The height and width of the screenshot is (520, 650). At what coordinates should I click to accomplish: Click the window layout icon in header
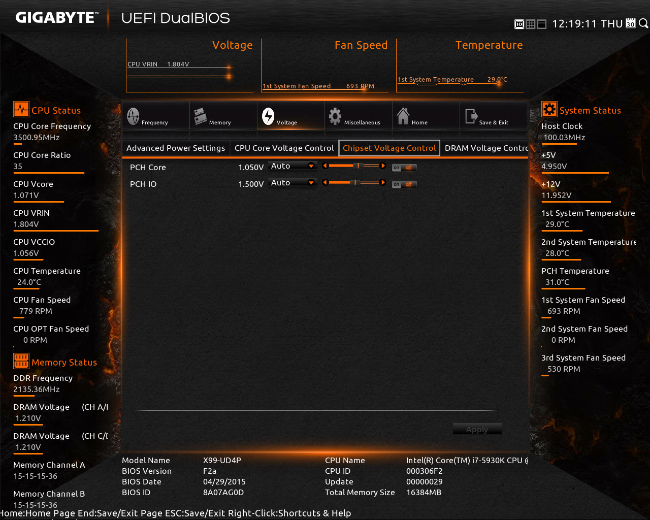(542, 24)
